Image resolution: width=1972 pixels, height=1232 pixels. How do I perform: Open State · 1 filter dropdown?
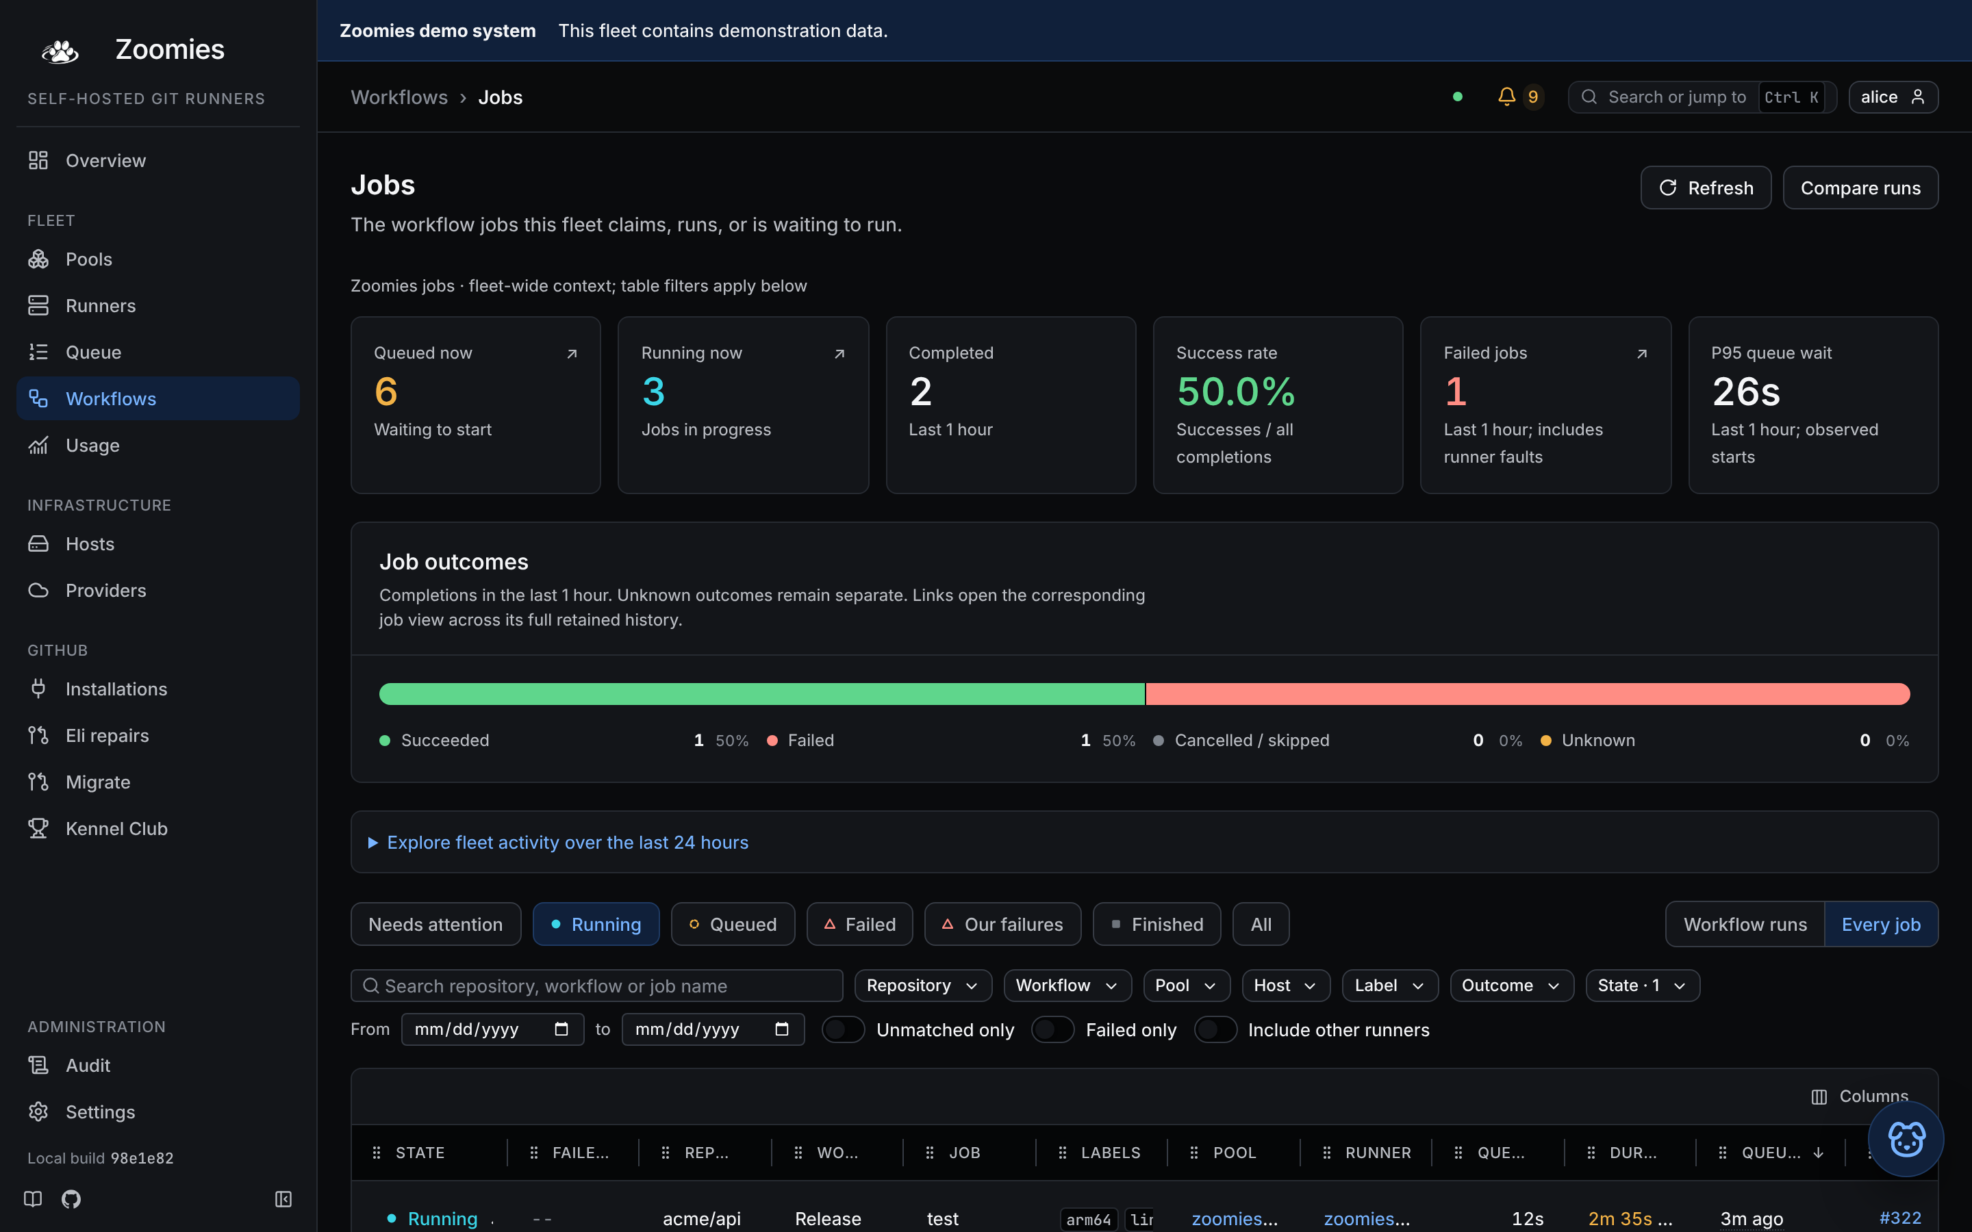1642,985
